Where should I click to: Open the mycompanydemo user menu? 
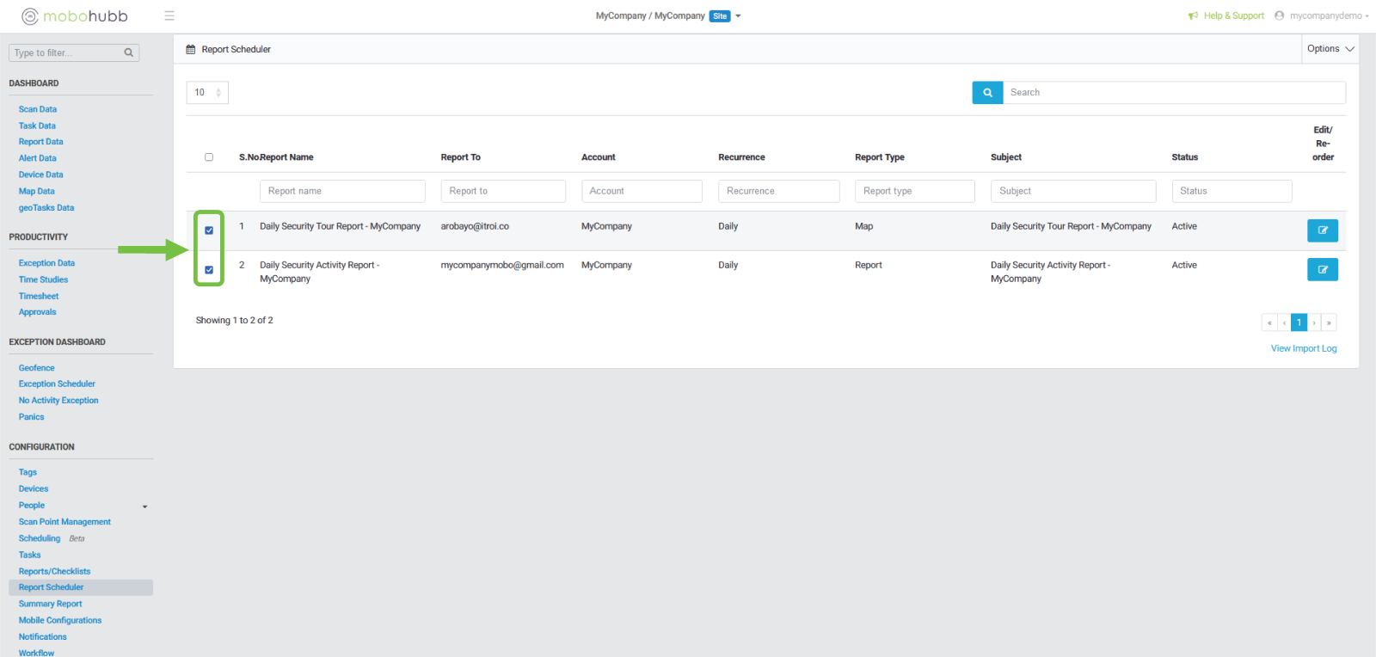1324,15
